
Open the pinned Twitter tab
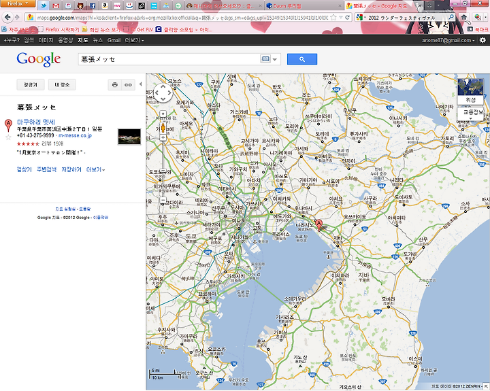tap(43, 5)
